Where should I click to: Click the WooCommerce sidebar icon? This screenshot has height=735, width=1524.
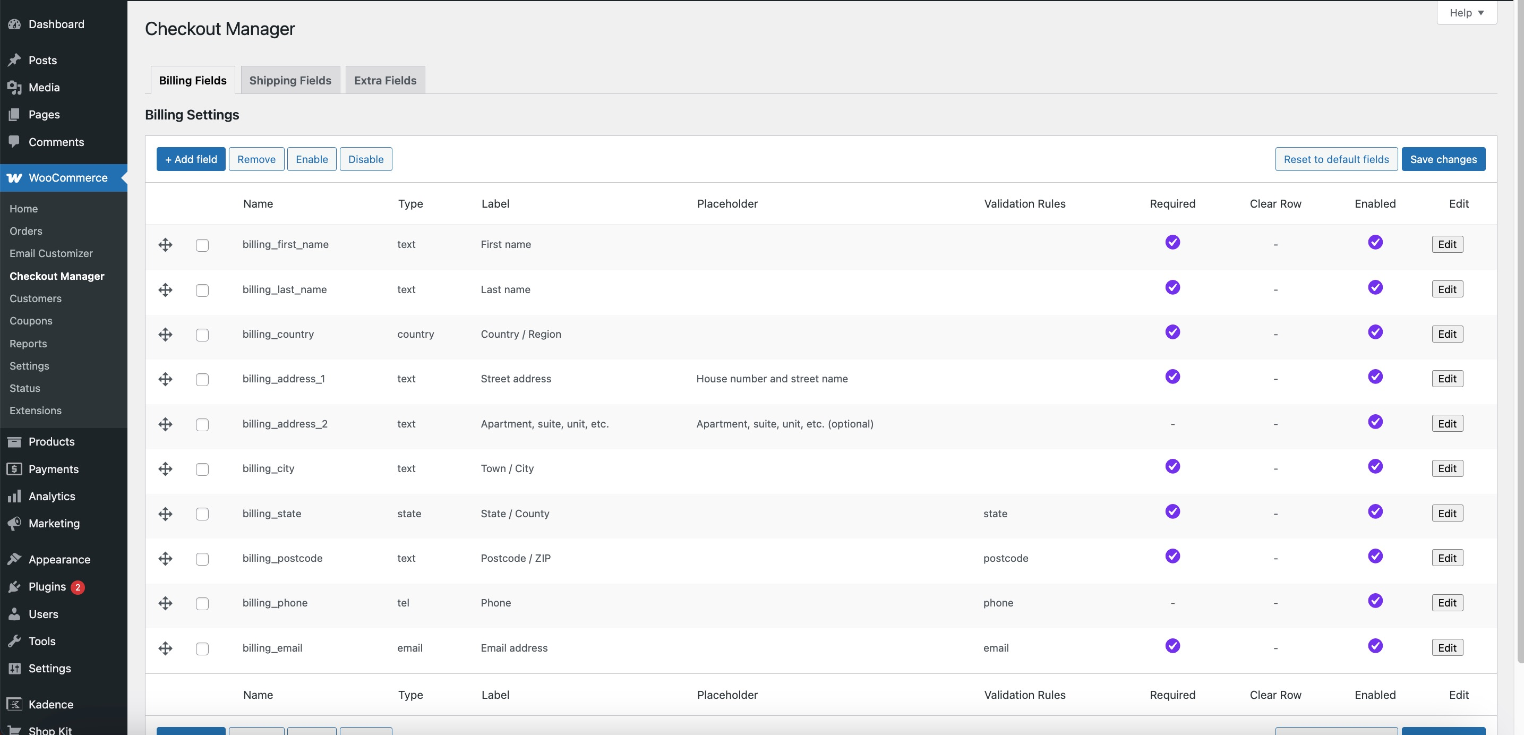pyautogui.click(x=15, y=177)
